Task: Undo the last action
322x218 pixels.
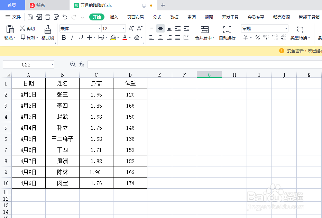Action: (65, 17)
